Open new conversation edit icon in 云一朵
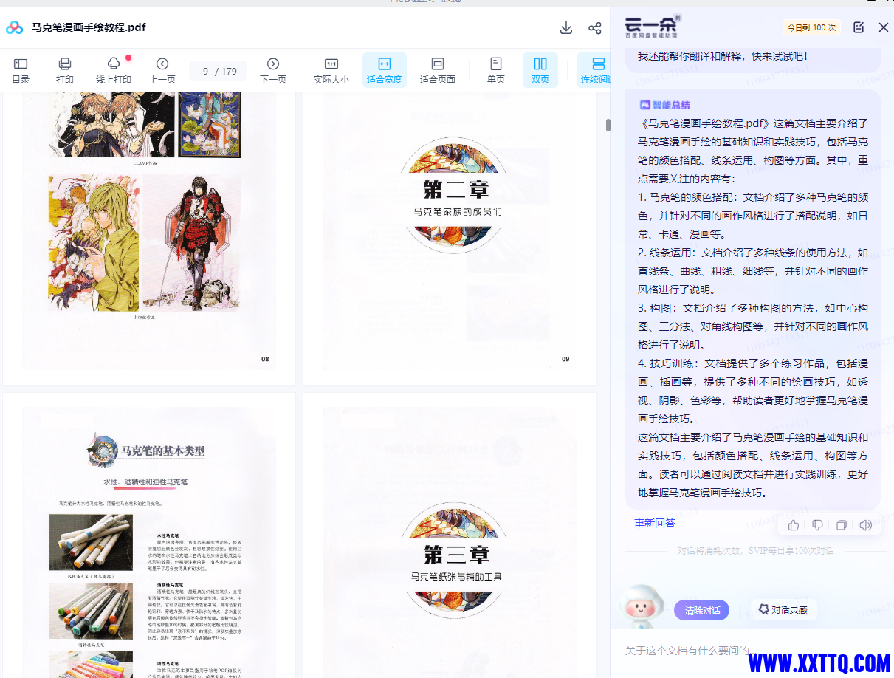The width and height of the screenshot is (894, 678). 859,27
